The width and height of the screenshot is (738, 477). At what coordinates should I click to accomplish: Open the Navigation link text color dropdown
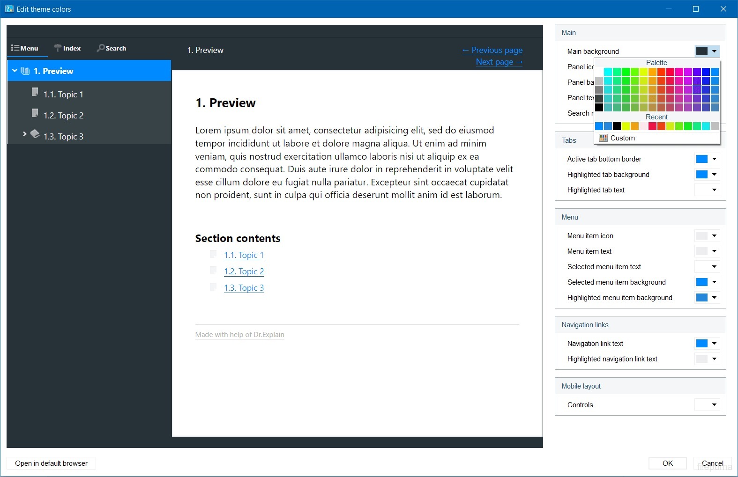[714, 344]
